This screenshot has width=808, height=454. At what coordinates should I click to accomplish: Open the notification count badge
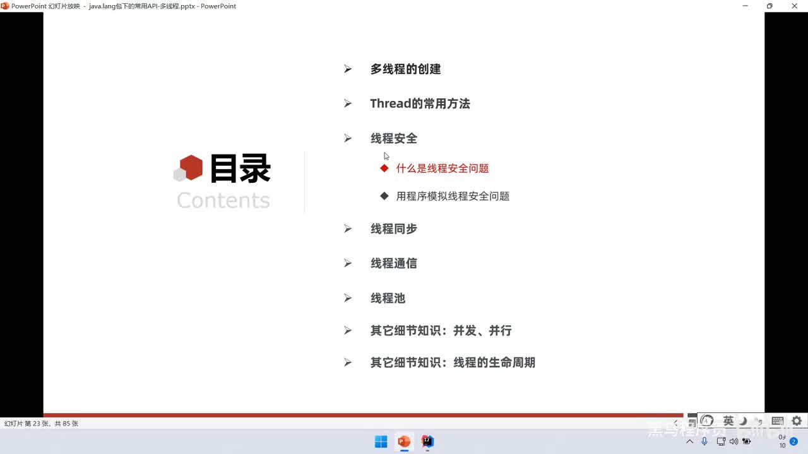click(794, 441)
